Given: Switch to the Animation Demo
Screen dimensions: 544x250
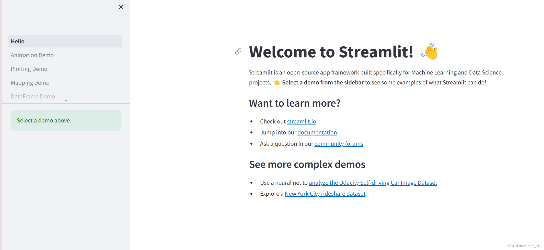Looking at the screenshot, I should click(32, 55).
